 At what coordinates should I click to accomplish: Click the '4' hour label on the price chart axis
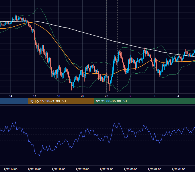178,96
